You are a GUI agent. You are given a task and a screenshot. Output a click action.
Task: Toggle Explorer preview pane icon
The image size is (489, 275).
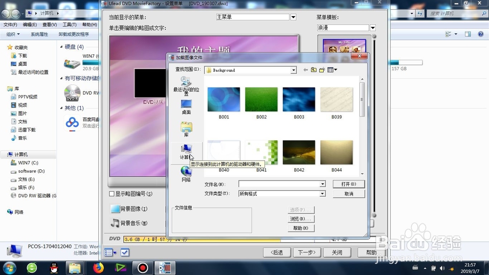[x=468, y=34]
